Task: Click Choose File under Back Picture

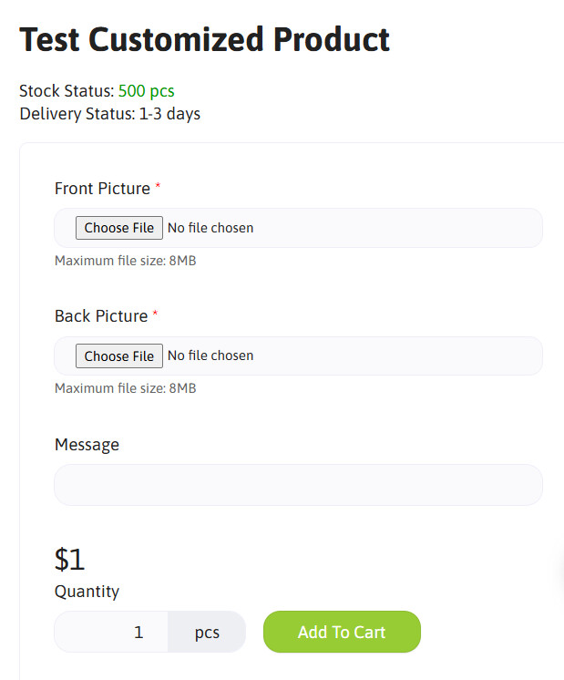Action: click(x=119, y=355)
